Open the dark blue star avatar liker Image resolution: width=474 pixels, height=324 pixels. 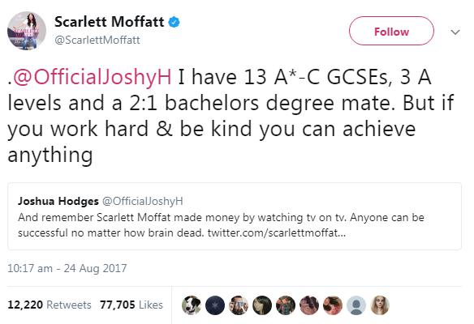tap(215, 305)
